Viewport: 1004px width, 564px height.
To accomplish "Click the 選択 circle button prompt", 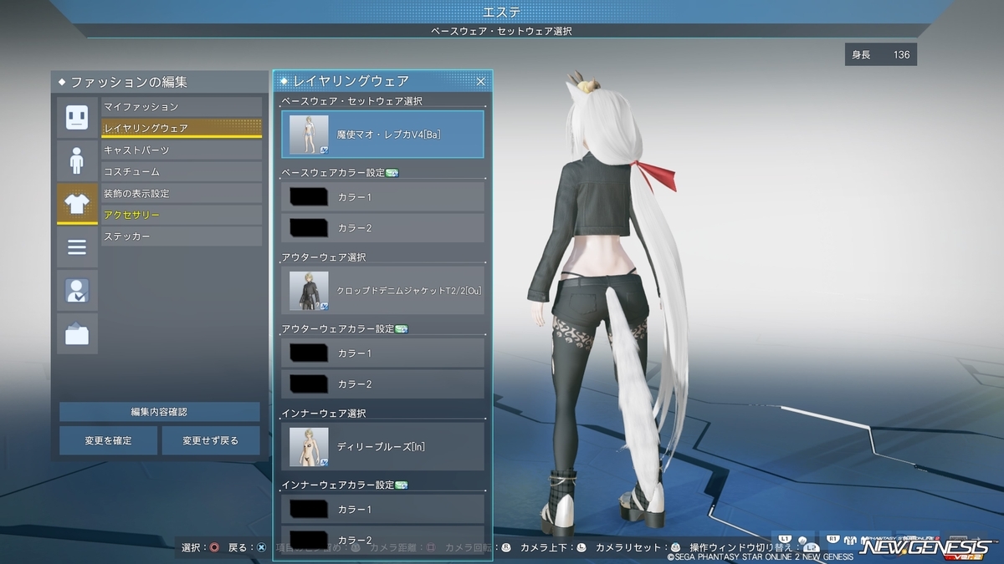I will [x=214, y=548].
